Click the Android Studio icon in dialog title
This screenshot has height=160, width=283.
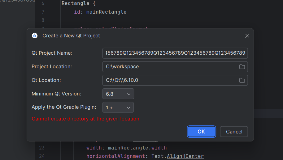pyautogui.click(x=35, y=36)
